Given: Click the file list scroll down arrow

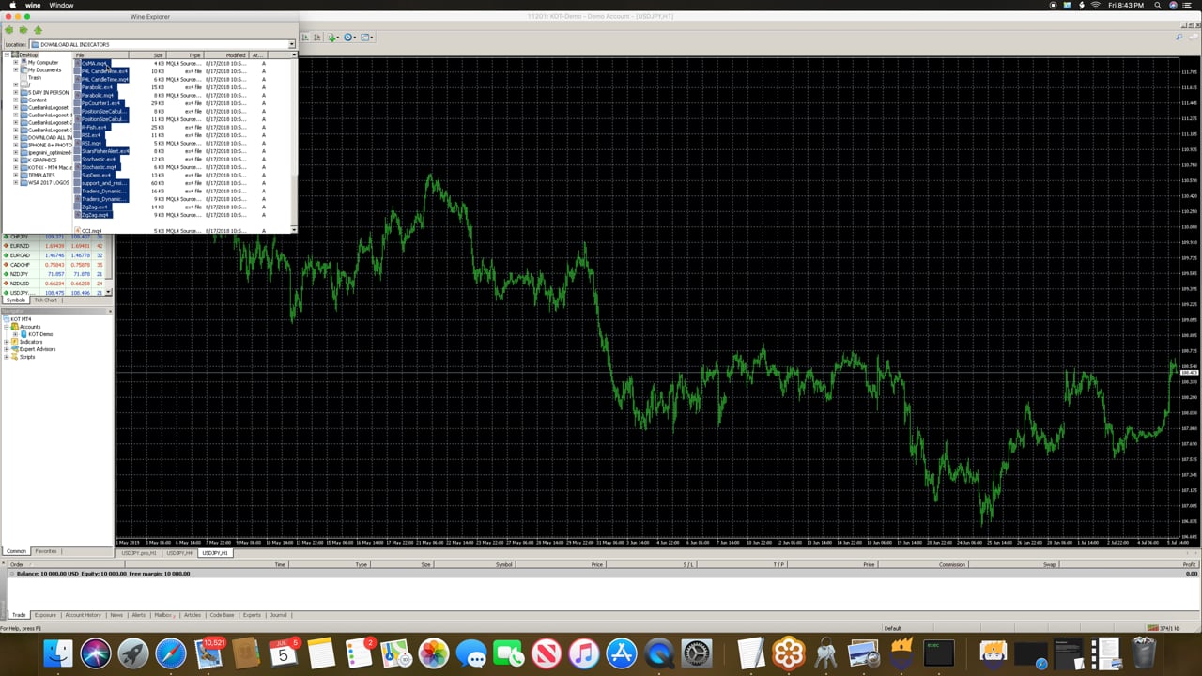Looking at the screenshot, I should click(294, 229).
